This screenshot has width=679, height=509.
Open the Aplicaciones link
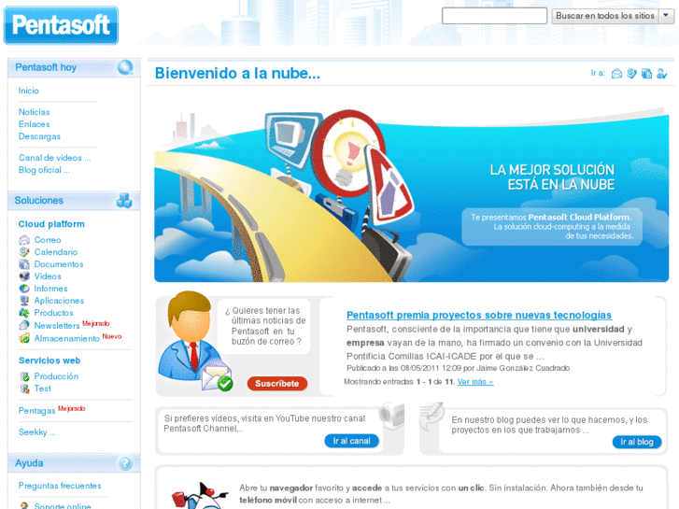[x=60, y=301]
